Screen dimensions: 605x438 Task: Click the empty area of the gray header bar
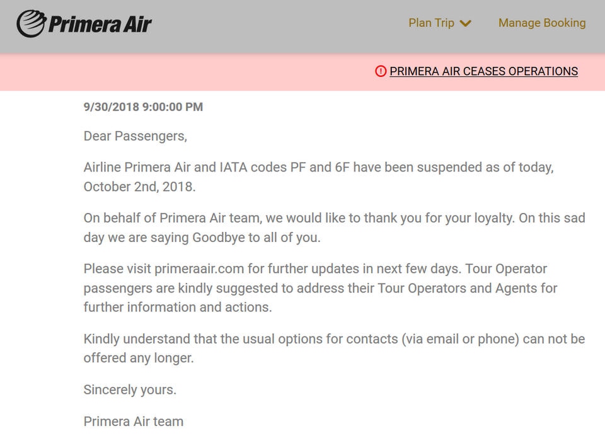[284, 25]
